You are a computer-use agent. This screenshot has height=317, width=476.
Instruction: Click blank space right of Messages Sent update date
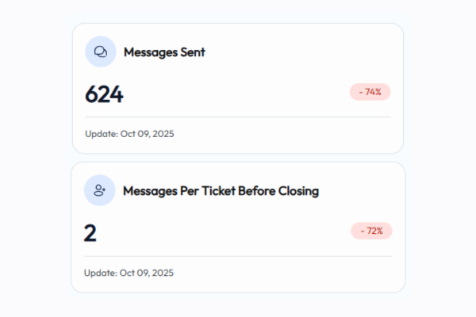click(286, 134)
